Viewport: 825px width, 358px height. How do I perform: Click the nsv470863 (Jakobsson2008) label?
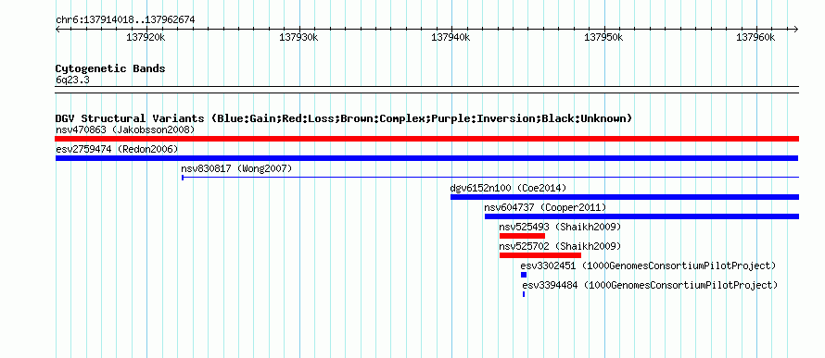coord(125,130)
